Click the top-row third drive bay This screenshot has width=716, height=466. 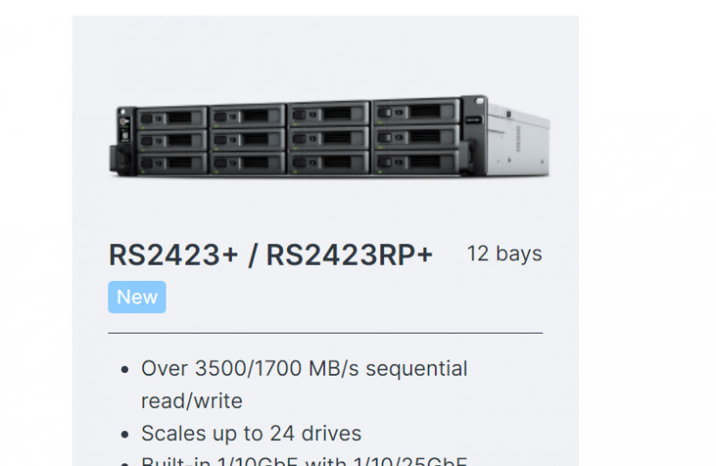pyautogui.click(x=329, y=114)
